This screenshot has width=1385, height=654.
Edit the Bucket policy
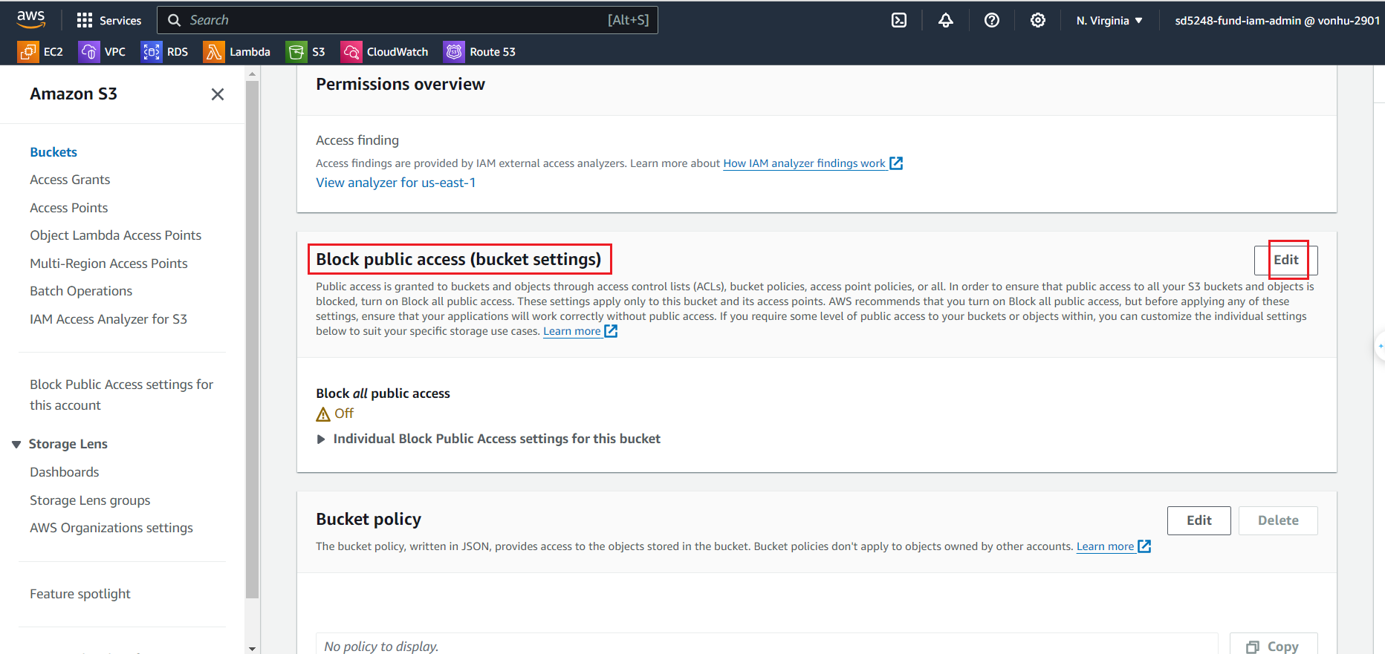click(1199, 520)
